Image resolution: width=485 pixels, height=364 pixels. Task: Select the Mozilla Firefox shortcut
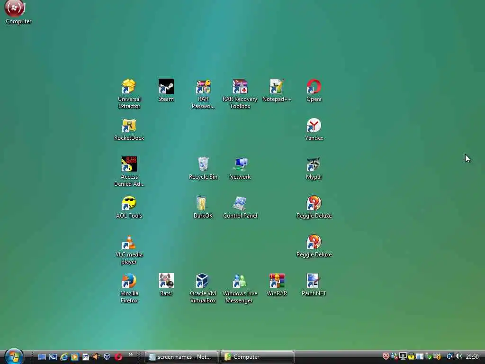pos(129,288)
